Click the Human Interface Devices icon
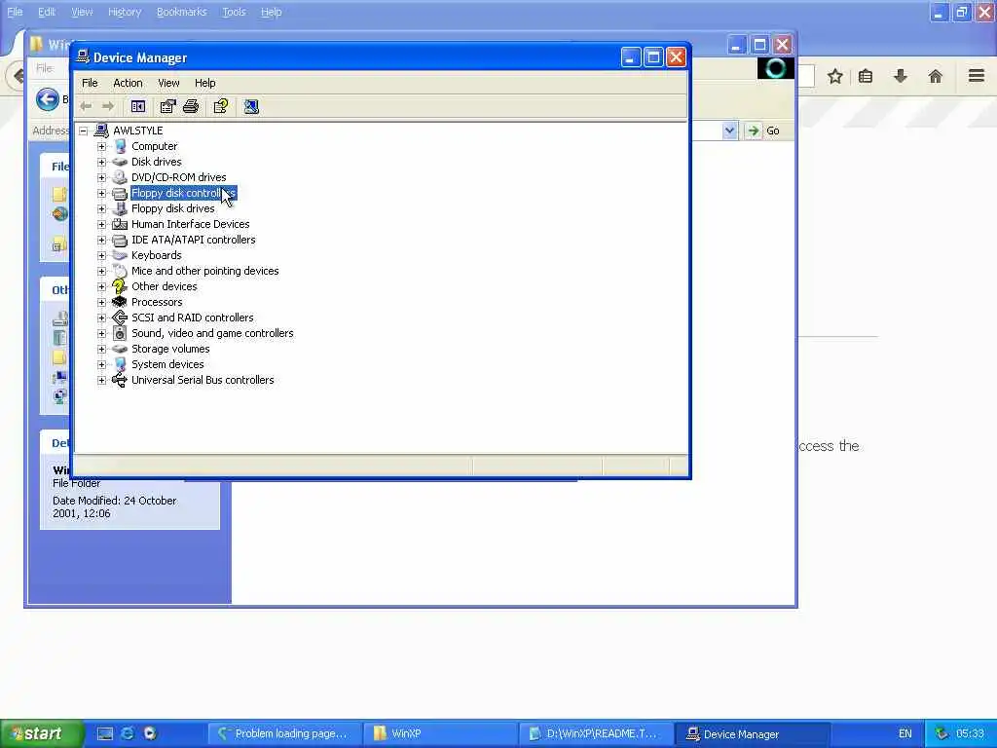This screenshot has height=748, width=997. pos(120,225)
